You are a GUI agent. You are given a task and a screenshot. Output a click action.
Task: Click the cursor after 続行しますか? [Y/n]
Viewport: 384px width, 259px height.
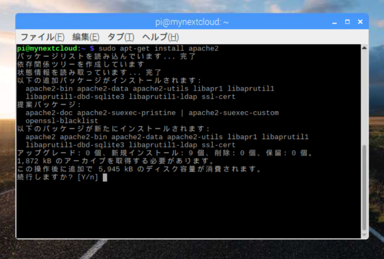[105, 177]
